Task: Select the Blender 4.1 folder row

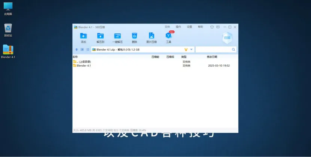Action: [x=155, y=66]
